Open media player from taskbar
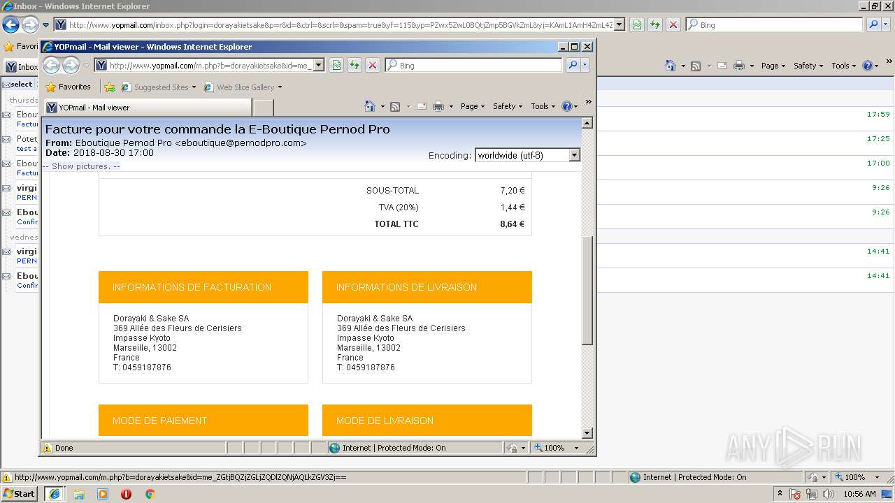Screen dimensions: 895x503 (x=103, y=494)
